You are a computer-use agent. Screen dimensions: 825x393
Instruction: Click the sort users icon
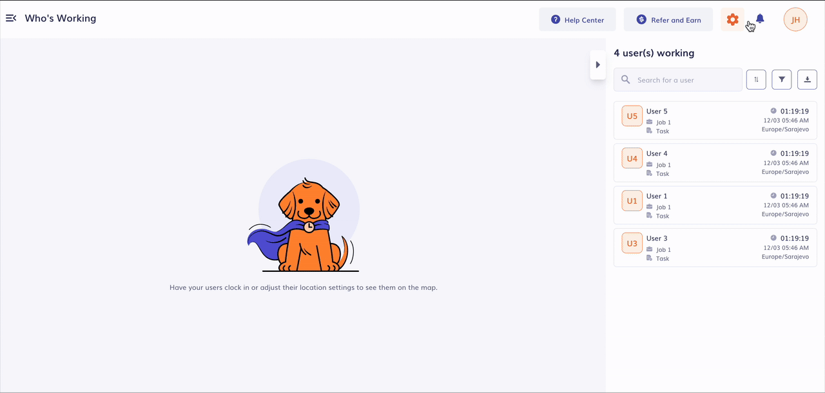coord(756,80)
